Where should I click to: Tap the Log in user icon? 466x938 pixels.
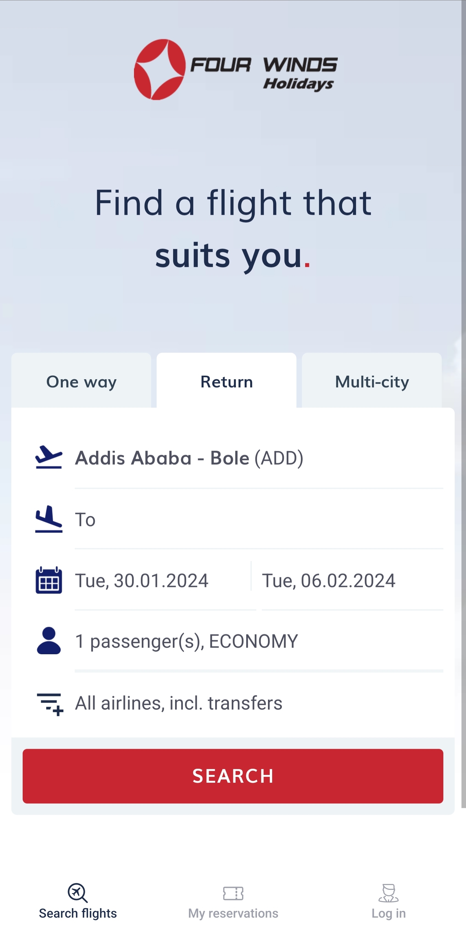388,893
